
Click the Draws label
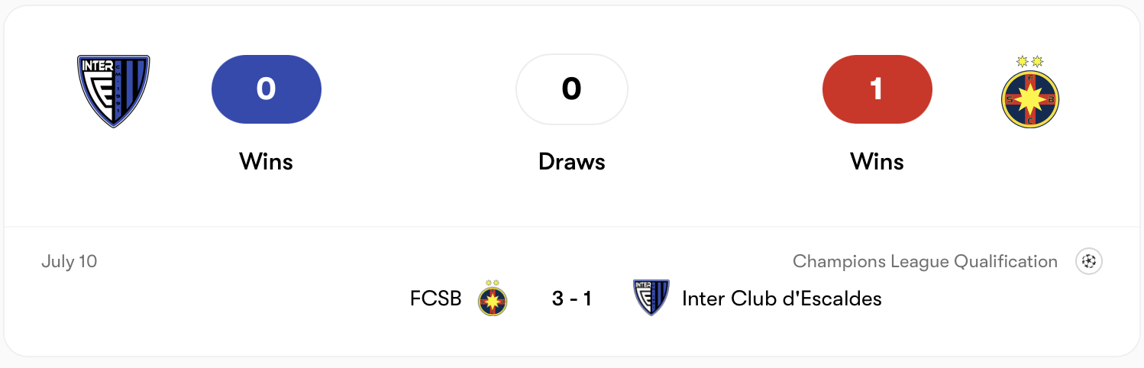tap(572, 162)
